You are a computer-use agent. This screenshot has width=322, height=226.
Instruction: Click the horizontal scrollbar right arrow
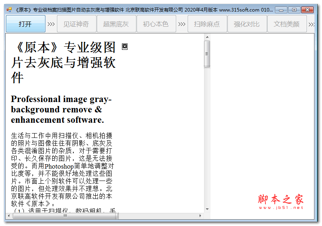point(201,216)
